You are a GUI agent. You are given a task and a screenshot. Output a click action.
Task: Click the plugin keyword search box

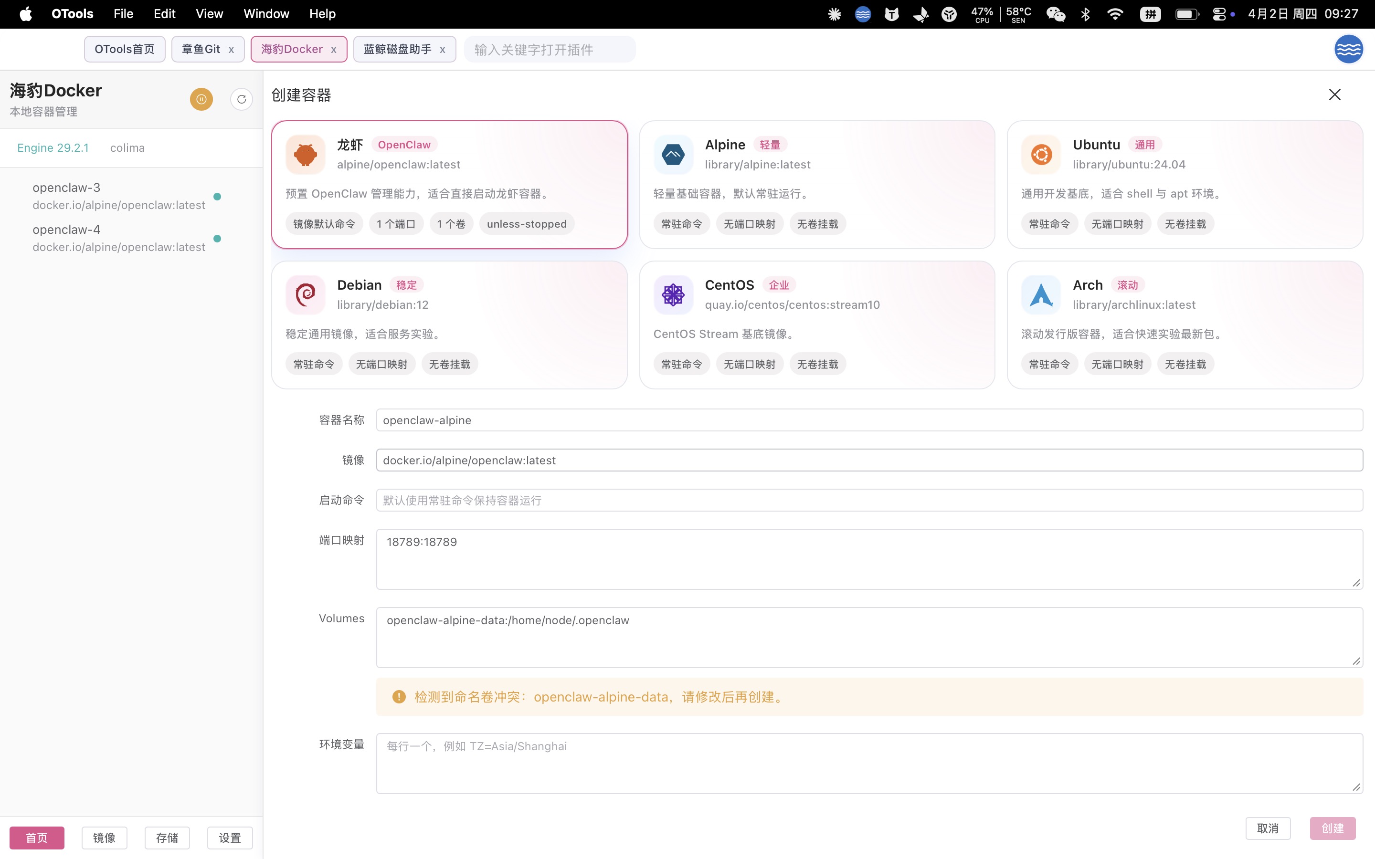[549, 50]
